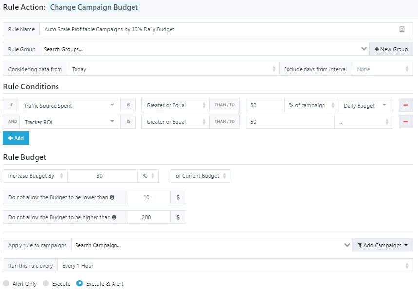The width and height of the screenshot is (418, 289).
Task: Remove the Traffic Source Spent condition row
Action: [x=405, y=105]
